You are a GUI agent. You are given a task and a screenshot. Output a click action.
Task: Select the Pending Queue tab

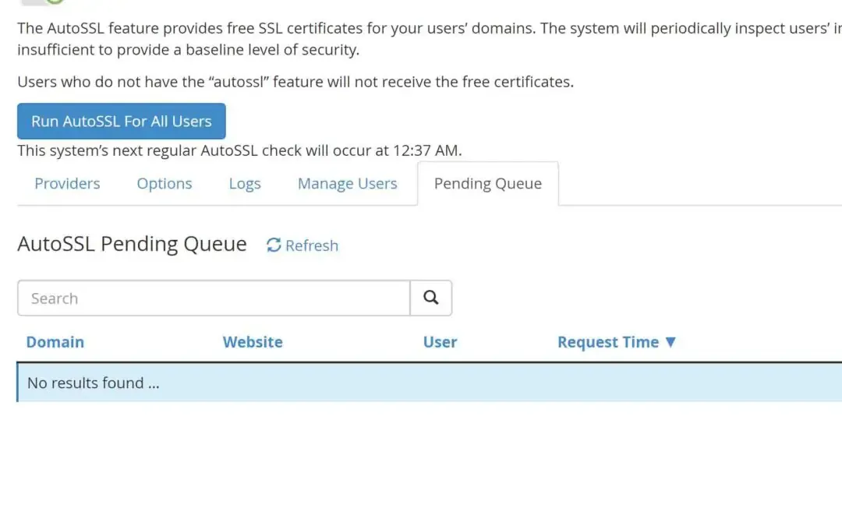coord(487,183)
